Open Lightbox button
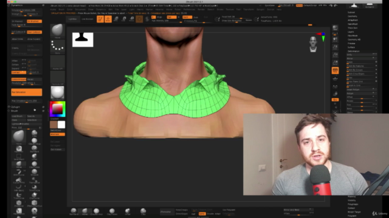The height and width of the screenshot is (218, 389). pyautogui.click(x=73, y=19)
